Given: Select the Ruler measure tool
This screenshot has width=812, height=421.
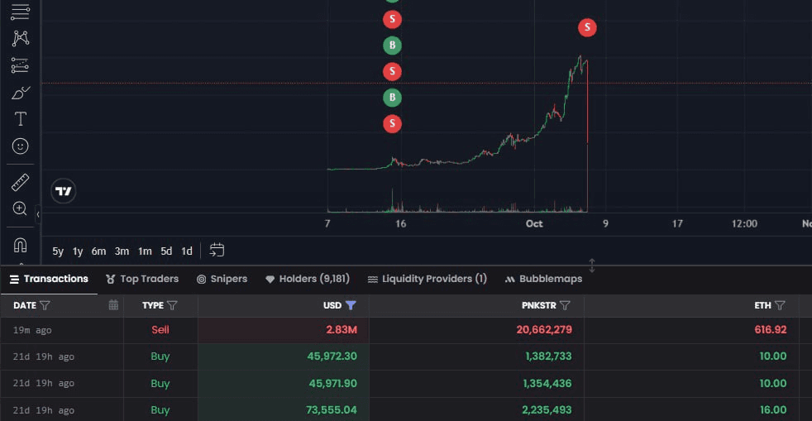Looking at the screenshot, I should (x=20, y=182).
